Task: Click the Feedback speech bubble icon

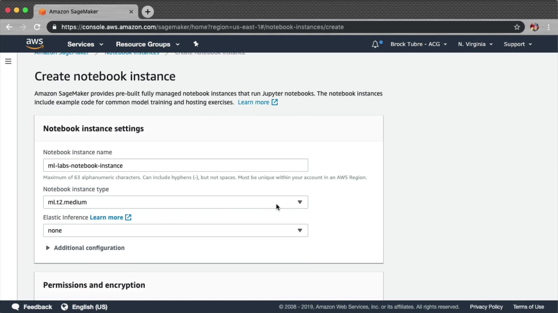Action: point(15,307)
